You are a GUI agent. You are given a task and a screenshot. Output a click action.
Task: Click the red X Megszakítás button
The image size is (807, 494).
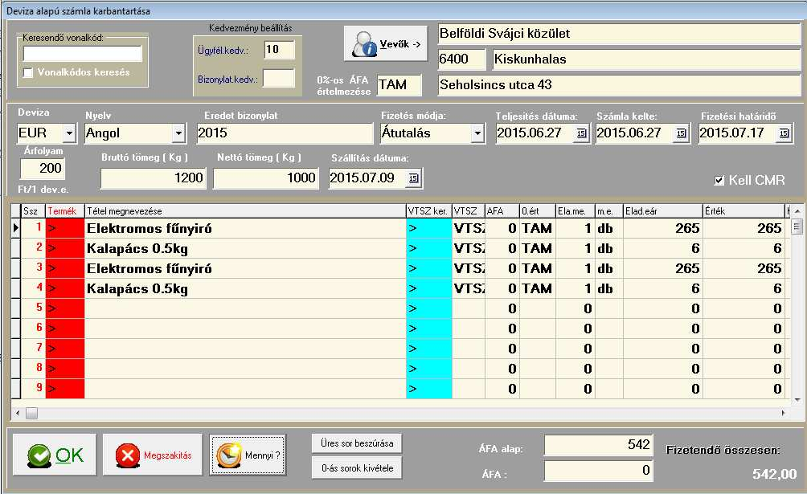tap(154, 455)
